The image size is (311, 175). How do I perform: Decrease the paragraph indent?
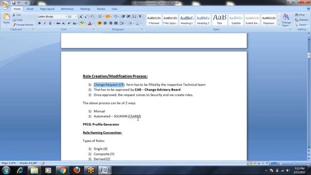tap(123, 17)
